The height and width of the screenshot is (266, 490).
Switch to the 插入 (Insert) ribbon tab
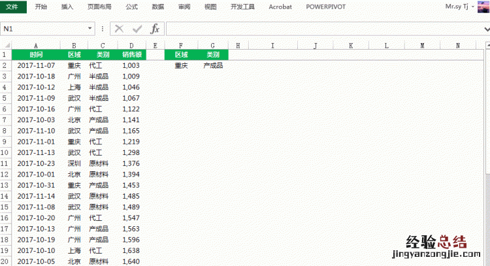click(67, 7)
